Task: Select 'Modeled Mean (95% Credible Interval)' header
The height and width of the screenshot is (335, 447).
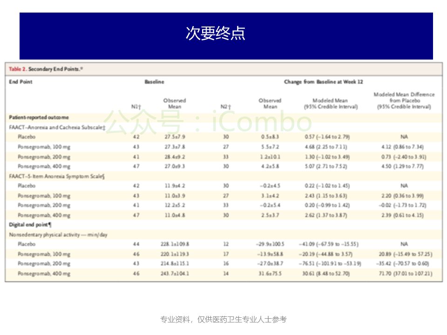Action: pos(331,103)
